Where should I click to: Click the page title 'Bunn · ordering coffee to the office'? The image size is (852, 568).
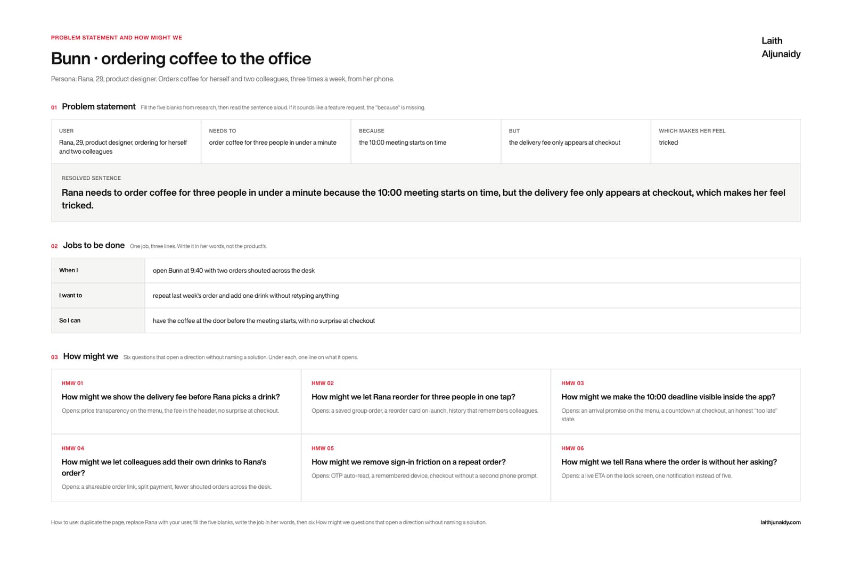(181, 59)
